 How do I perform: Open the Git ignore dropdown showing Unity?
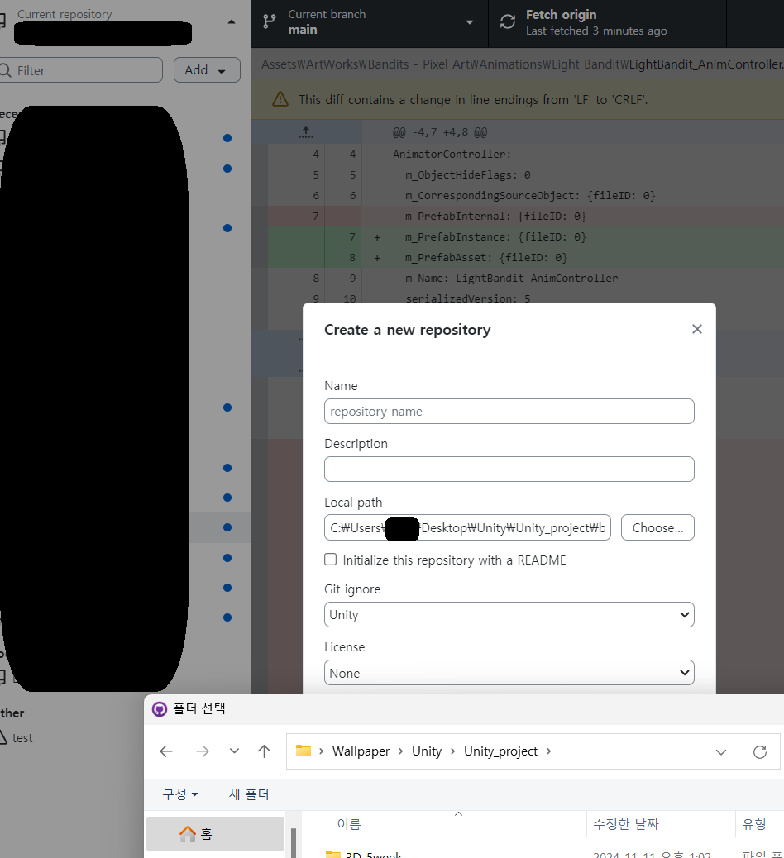coord(509,614)
